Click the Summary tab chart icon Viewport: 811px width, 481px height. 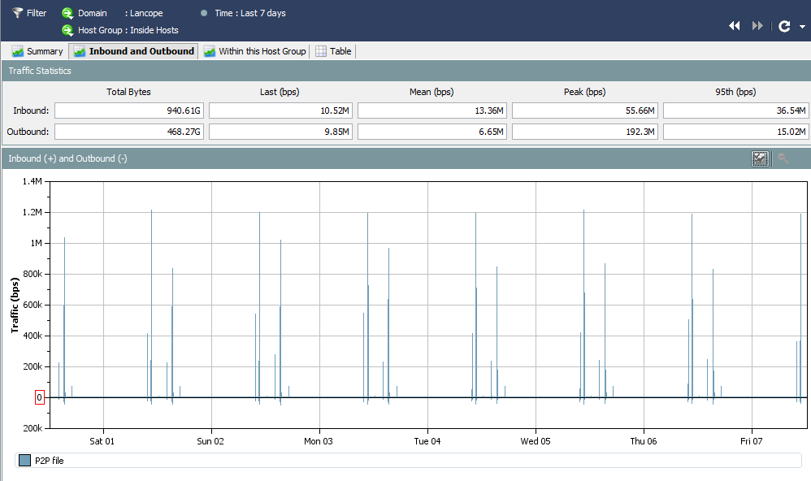point(18,51)
